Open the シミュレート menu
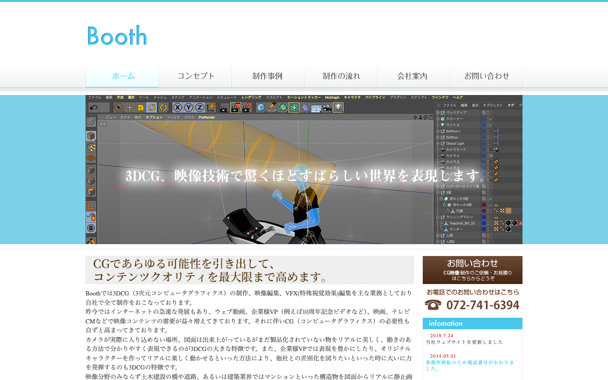 point(227,97)
